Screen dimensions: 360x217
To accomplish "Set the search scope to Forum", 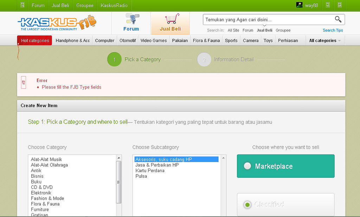I will click(x=248, y=30).
